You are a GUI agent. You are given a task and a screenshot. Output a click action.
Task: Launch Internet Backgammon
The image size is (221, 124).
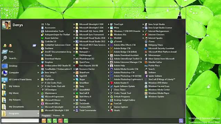click(158, 31)
